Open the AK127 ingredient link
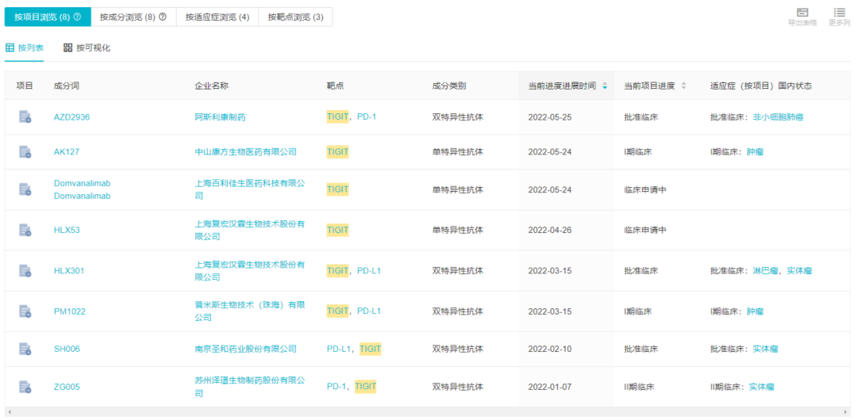 pyautogui.click(x=67, y=152)
